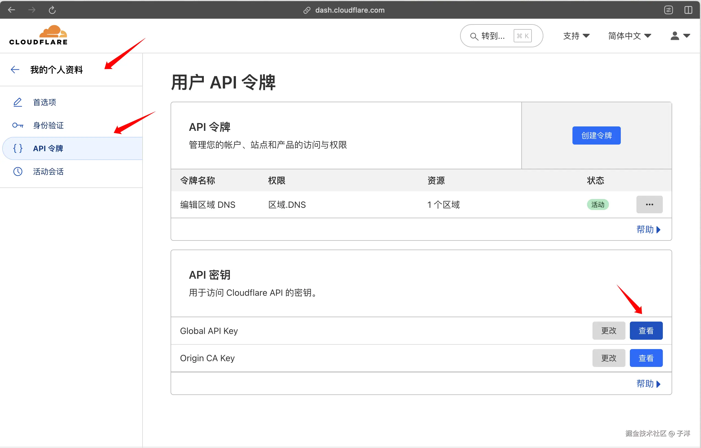Click the back arrow beside 我的个人资料
The image size is (701, 448).
pyautogui.click(x=15, y=69)
